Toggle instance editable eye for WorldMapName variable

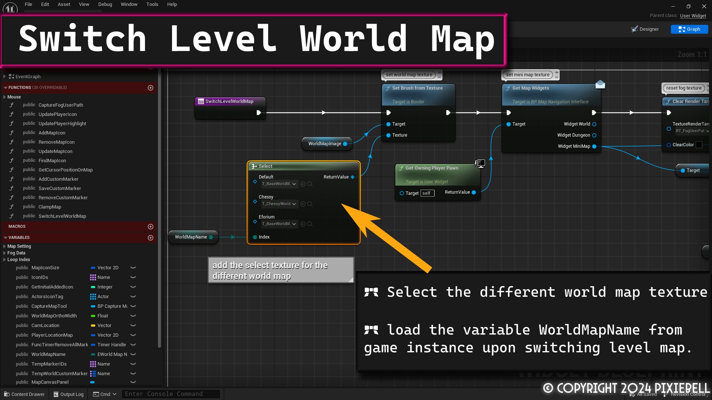133,354
